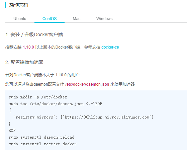The height and width of the screenshot is (153, 187).
Task: Click the 操作文档 section heading
Action: [19, 5]
